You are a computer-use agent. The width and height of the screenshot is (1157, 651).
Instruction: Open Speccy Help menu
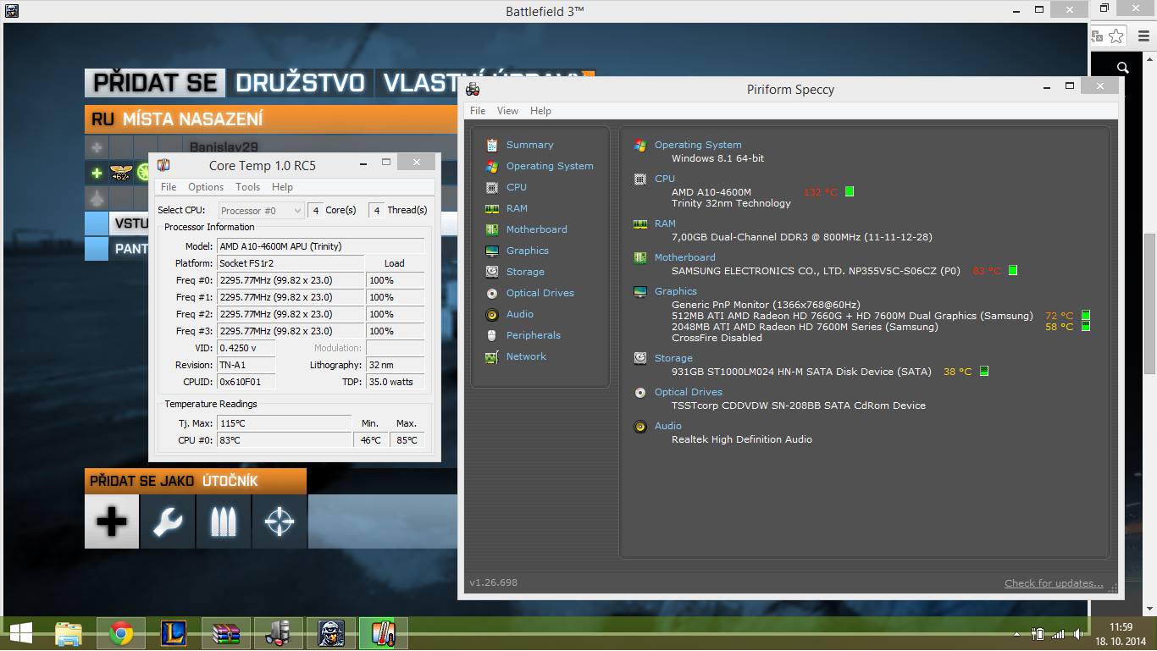[540, 111]
